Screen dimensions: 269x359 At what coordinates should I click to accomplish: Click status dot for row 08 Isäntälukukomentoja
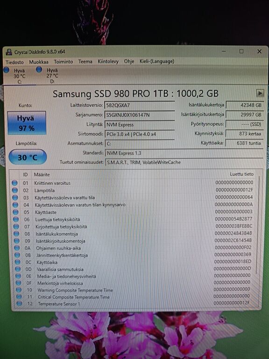[x=16, y=234]
